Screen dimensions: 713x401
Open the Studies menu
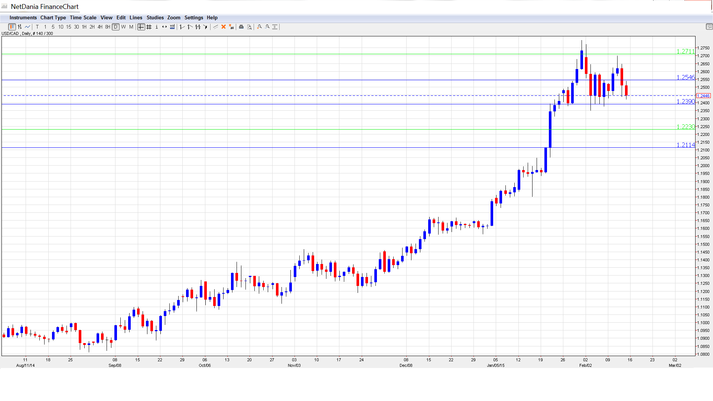[155, 17]
